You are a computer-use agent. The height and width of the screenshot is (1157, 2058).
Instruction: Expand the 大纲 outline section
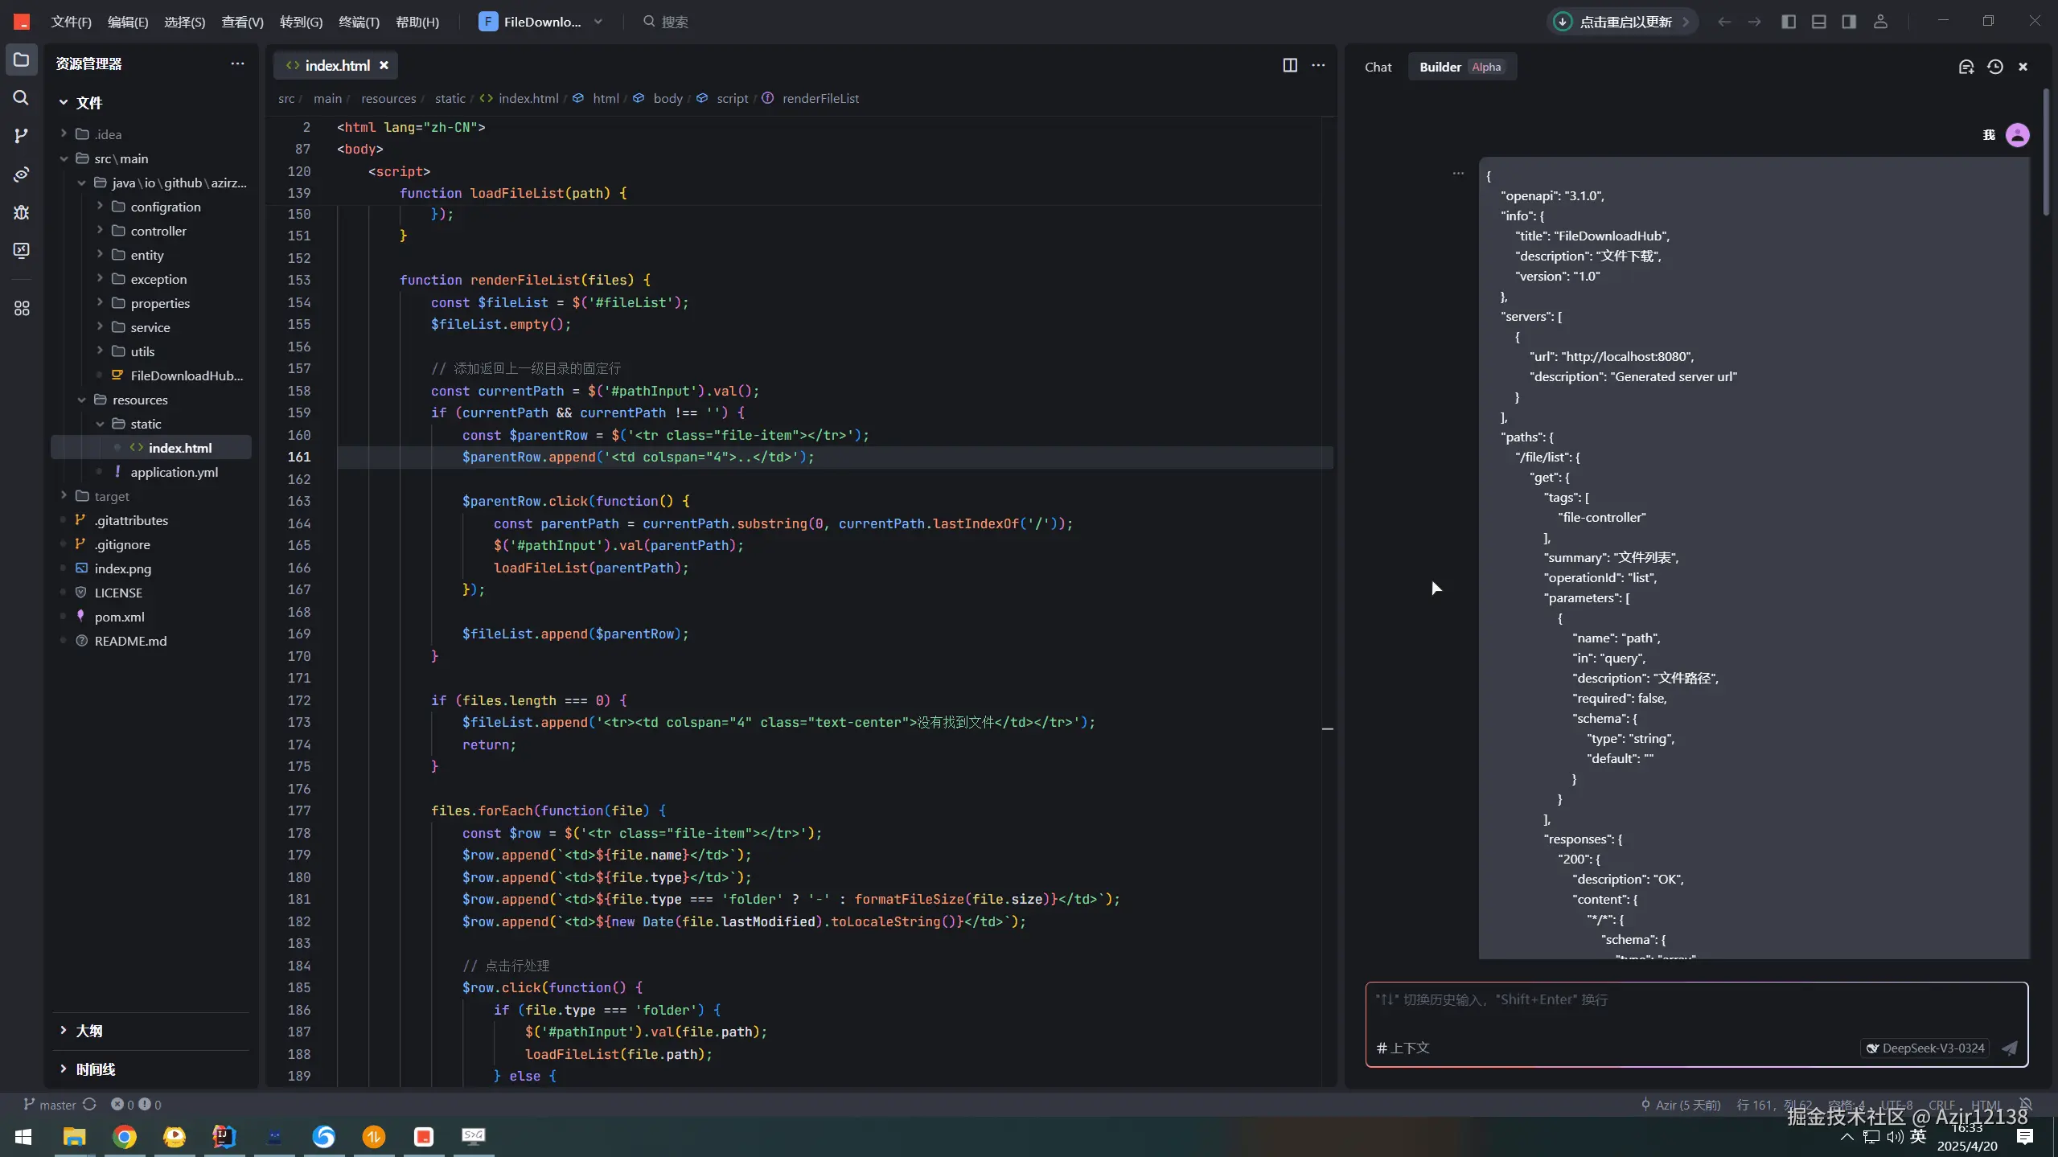pyautogui.click(x=88, y=1031)
